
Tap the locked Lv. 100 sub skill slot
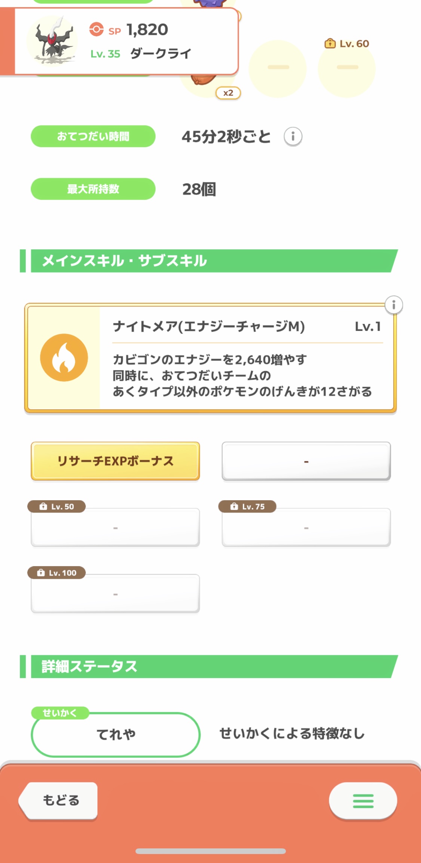coord(115,593)
